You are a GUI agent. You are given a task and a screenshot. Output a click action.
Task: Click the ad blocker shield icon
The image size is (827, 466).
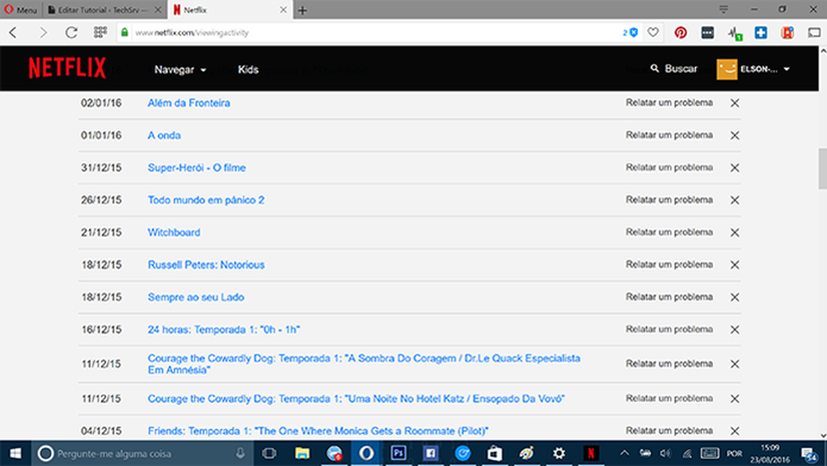coord(634,33)
